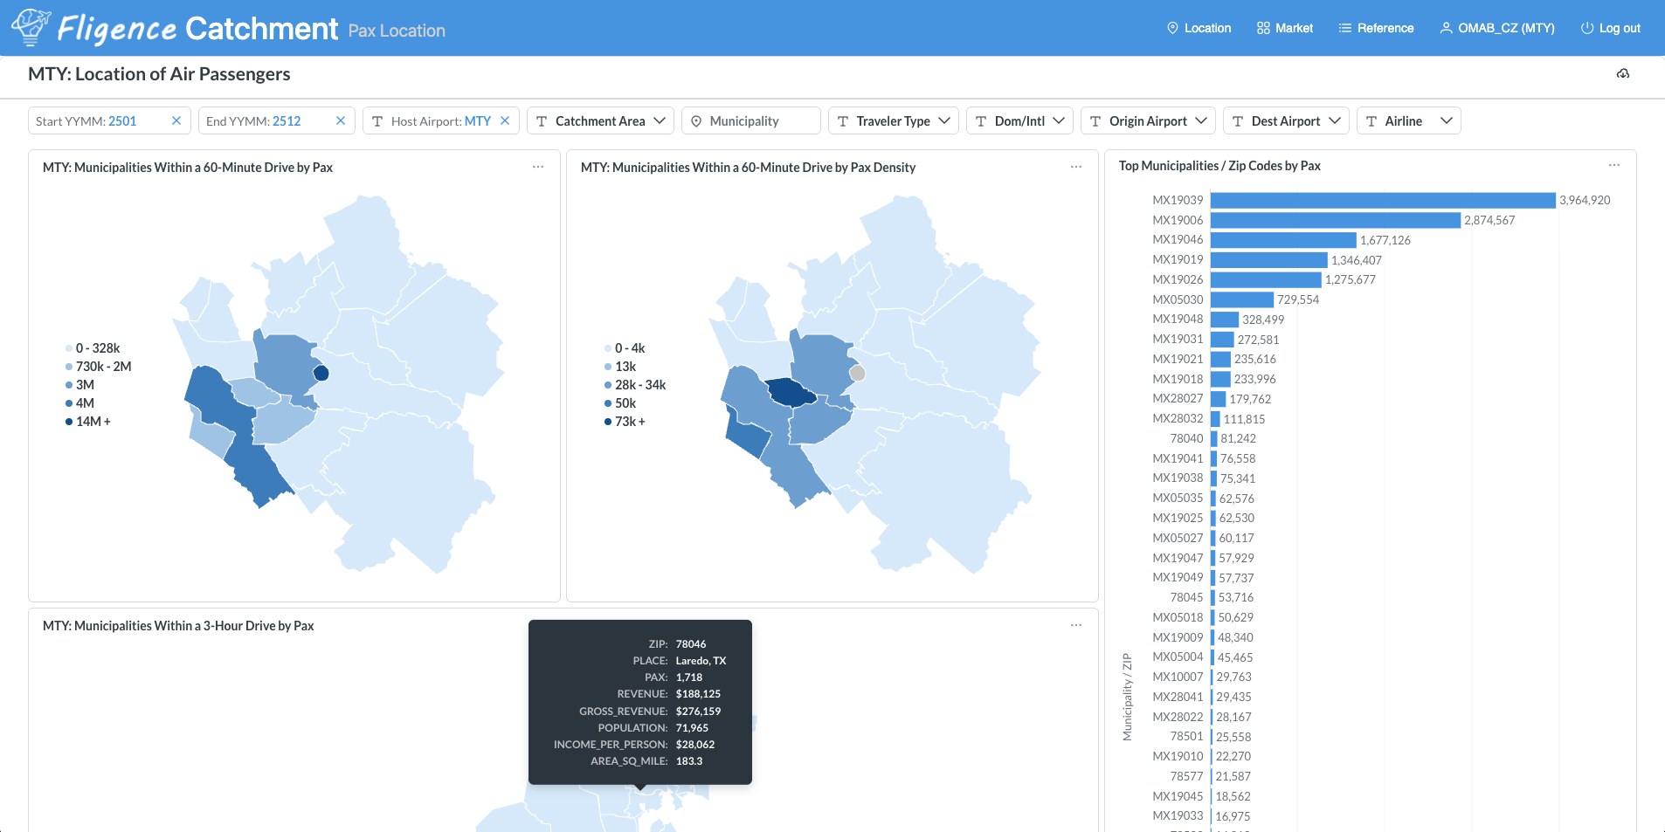Click the Log out link
1665x832 pixels.
click(1611, 28)
